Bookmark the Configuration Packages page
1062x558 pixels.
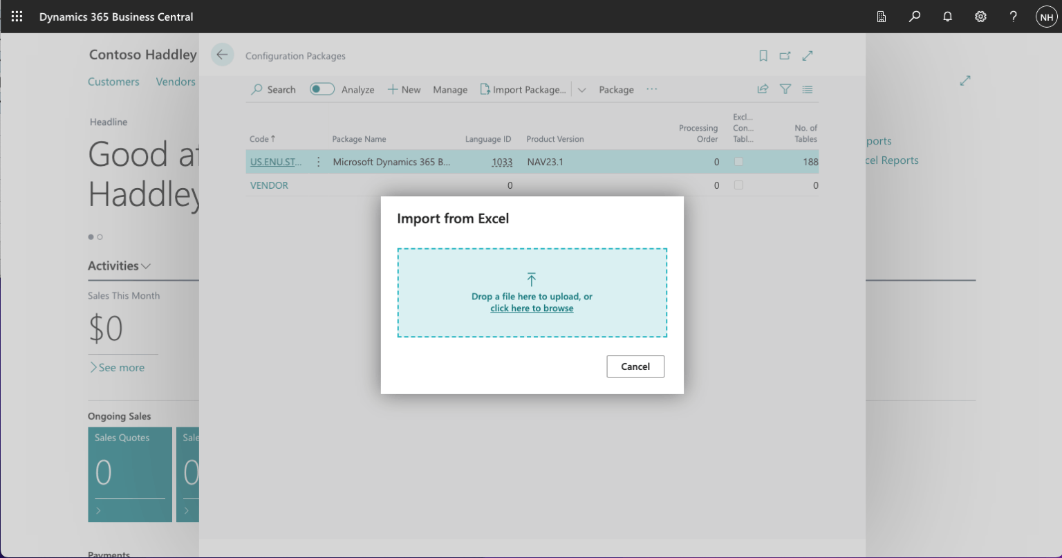pyautogui.click(x=763, y=56)
